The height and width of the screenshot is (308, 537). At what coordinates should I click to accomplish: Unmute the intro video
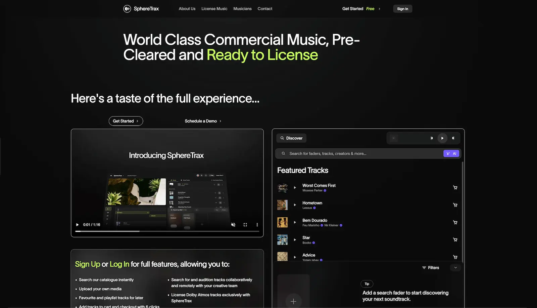tap(233, 225)
